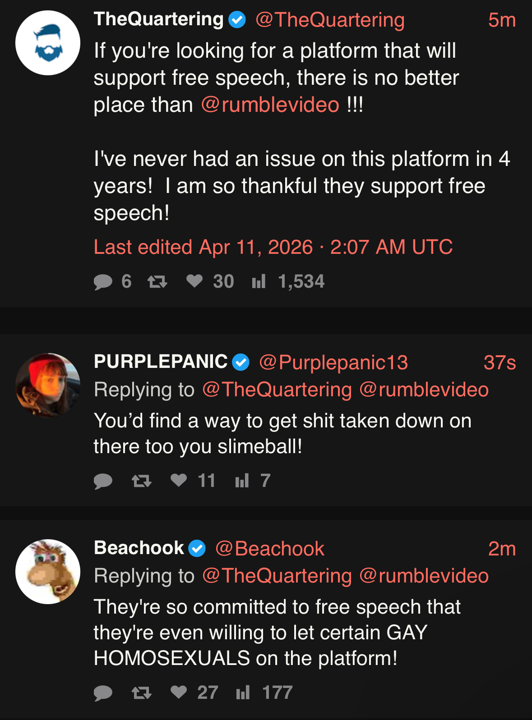View analytics icon on TheQuartering's post
The height and width of the screenshot is (720, 532).
click(x=259, y=282)
